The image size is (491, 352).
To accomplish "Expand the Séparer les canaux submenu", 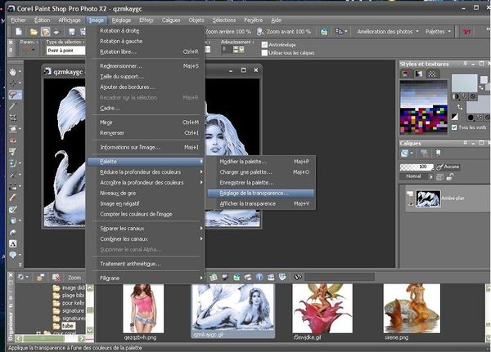I will pyautogui.click(x=146, y=229).
